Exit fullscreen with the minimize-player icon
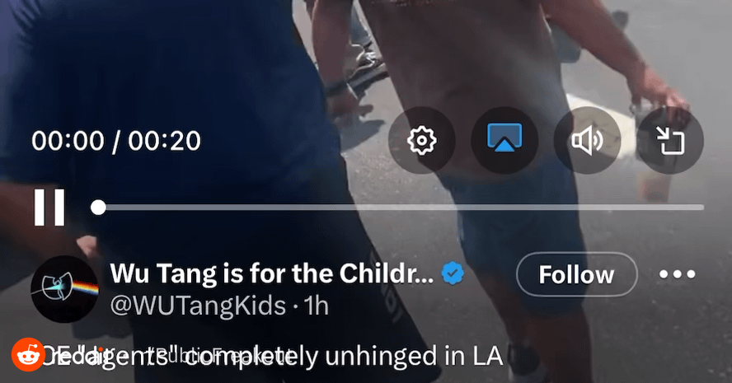 click(x=670, y=140)
